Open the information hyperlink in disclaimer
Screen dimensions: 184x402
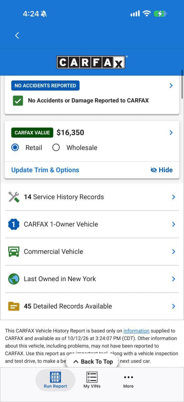coord(136,331)
